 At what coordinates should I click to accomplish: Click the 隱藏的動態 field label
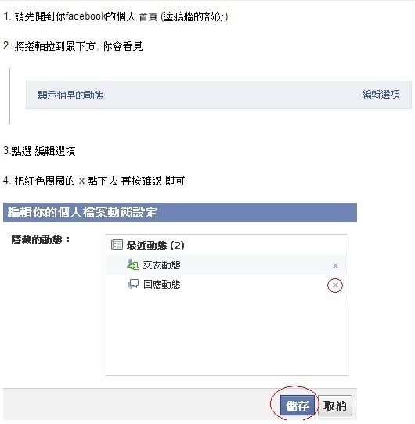(41, 240)
